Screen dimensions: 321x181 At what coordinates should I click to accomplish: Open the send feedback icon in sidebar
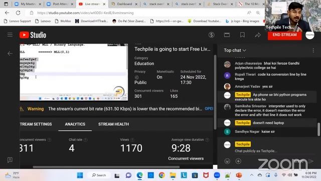10,160
